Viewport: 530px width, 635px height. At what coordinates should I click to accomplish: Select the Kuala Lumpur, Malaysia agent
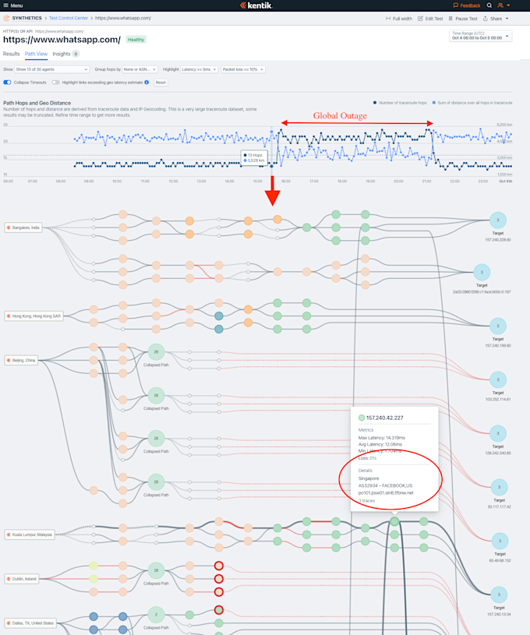(x=30, y=534)
